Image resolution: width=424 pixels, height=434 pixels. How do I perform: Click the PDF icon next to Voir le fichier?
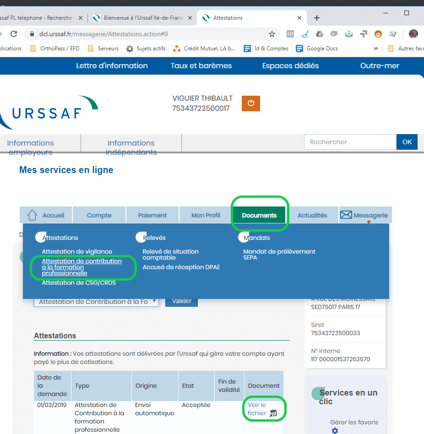tap(273, 413)
